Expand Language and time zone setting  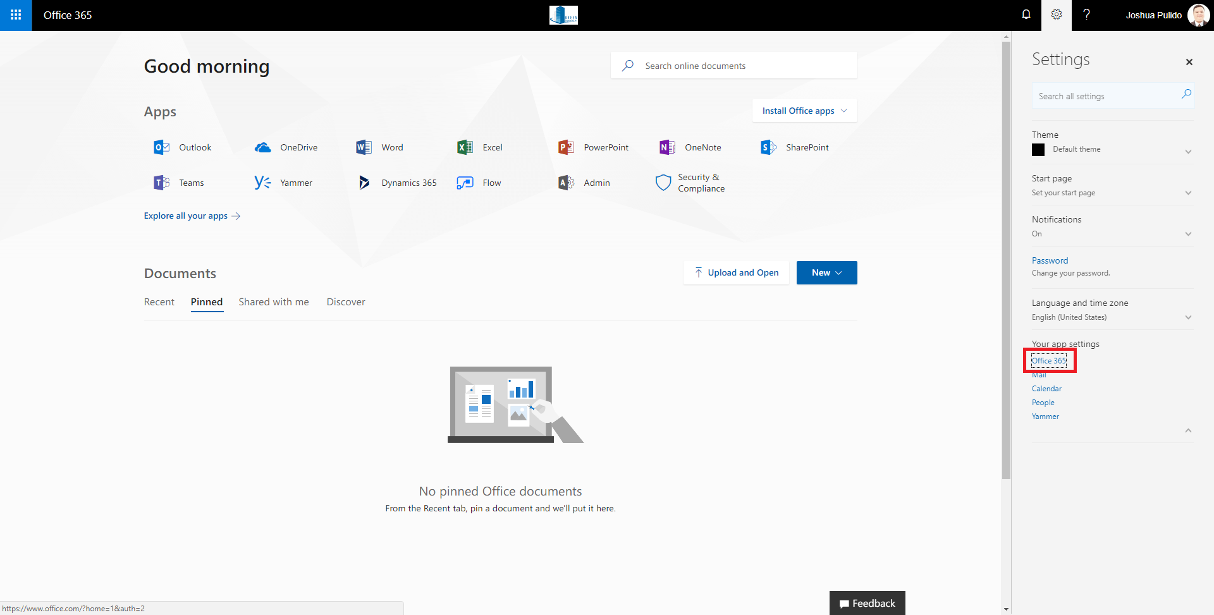point(1188,317)
